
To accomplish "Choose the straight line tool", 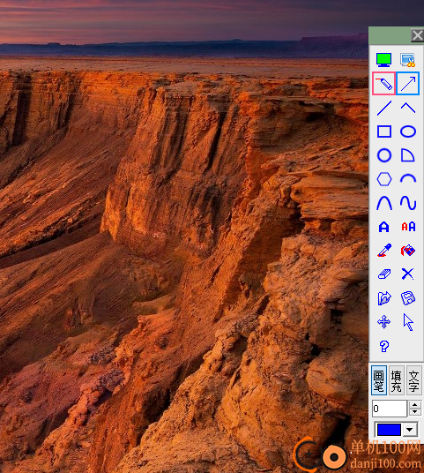I will (384, 108).
